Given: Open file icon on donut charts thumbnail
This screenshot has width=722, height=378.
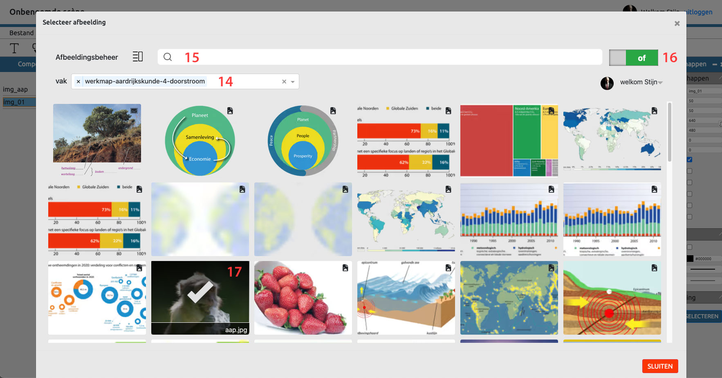Looking at the screenshot, I should (x=139, y=268).
